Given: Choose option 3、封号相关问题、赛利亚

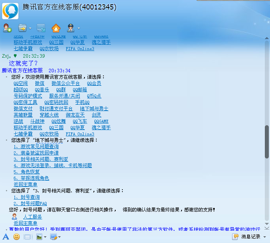Looking at the screenshot, I should point(41,159).
